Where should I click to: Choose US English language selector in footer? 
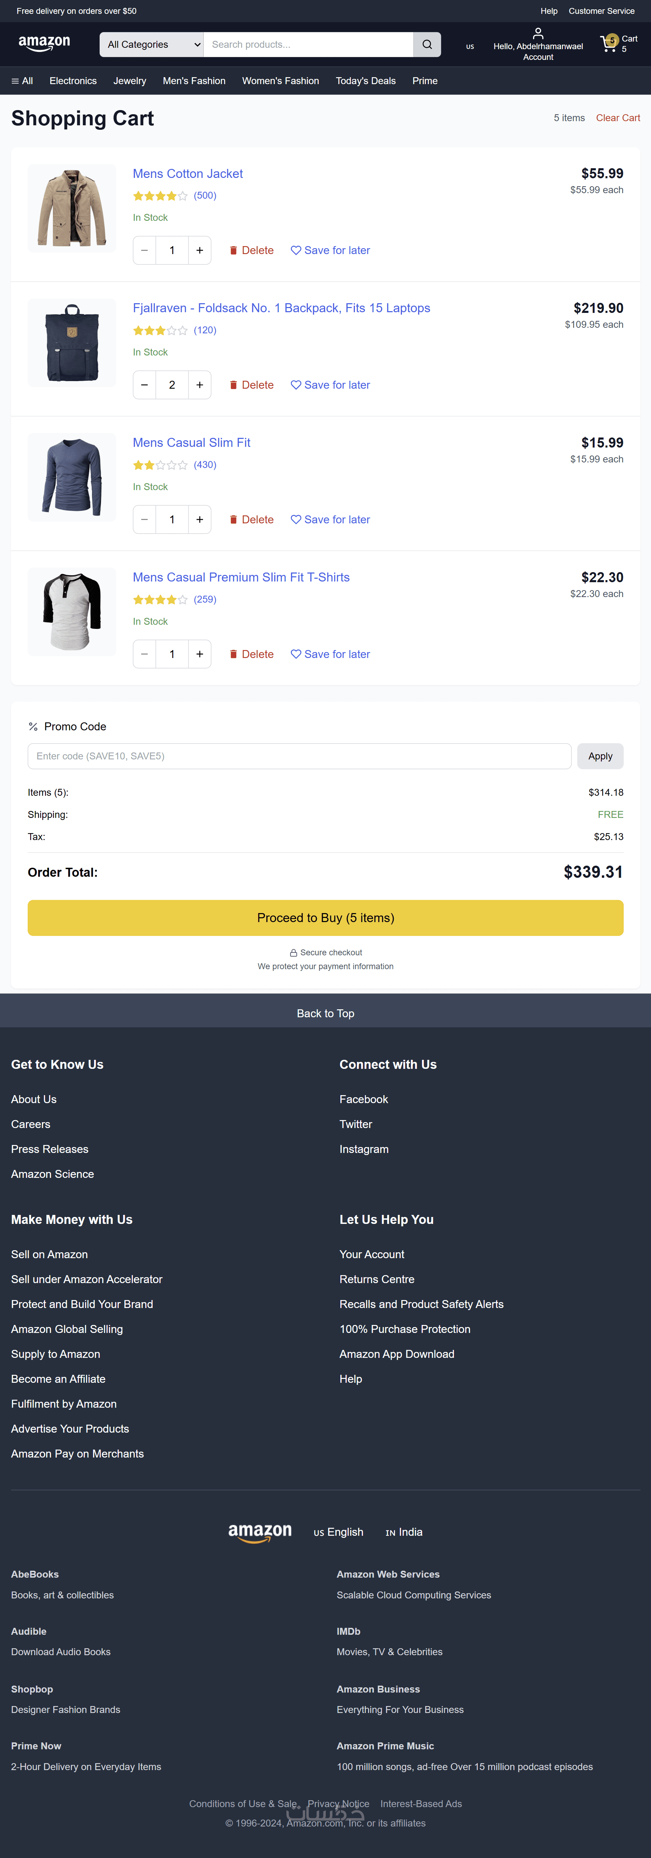click(x=338, y=1532)
